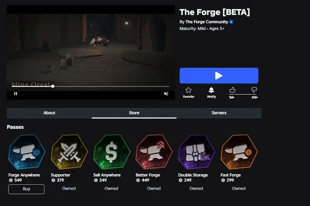This screenshot has width=310, height=206.
Task: Select the Sell Anywhere dollar icon
Action: (112, 152)
